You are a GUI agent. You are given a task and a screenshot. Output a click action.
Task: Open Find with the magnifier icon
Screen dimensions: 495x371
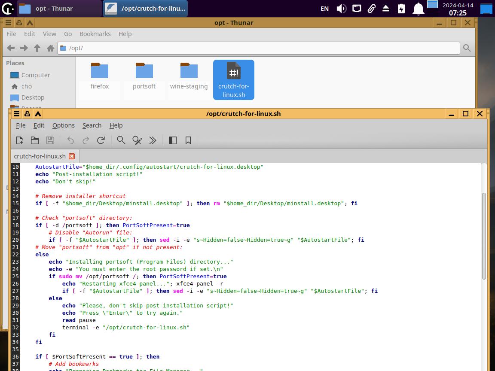pos(121,140)
